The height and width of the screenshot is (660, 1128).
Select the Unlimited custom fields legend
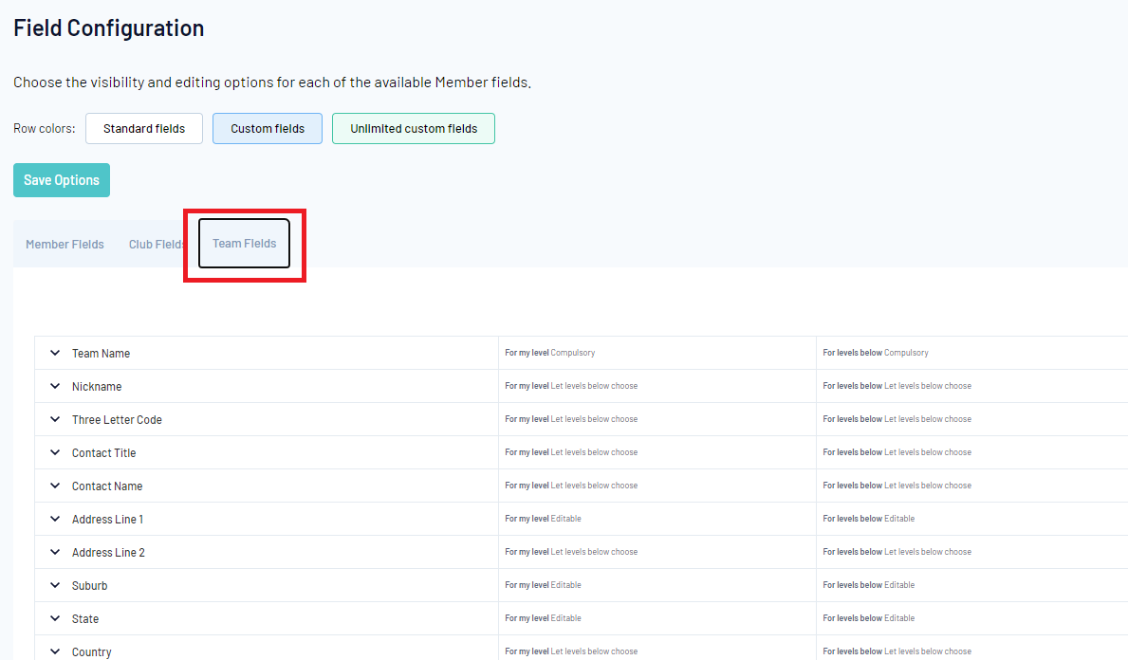tap(414, 129)
